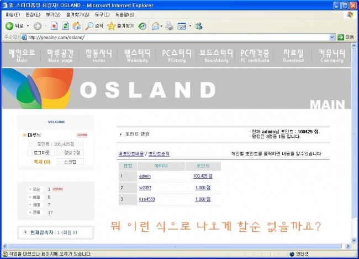
Task: Click the 현재접속자 visitors text
Action: pyautogui.click(x=54, y=232)
